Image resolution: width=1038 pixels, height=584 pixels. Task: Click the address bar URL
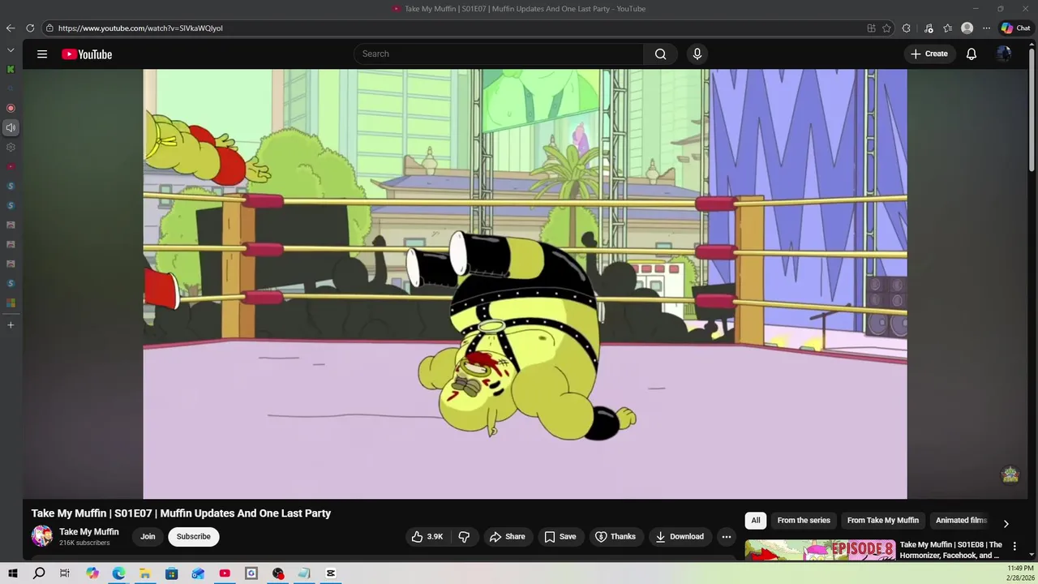[x=140, y=28]
